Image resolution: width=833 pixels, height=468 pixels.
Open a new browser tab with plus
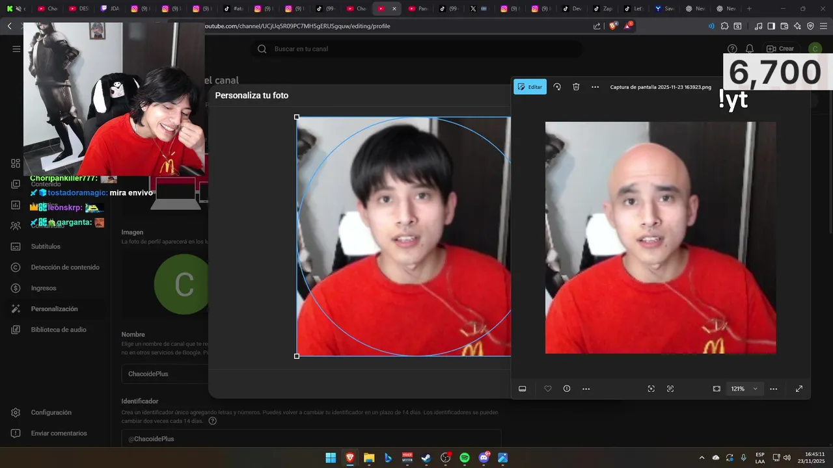click(749, 8)
